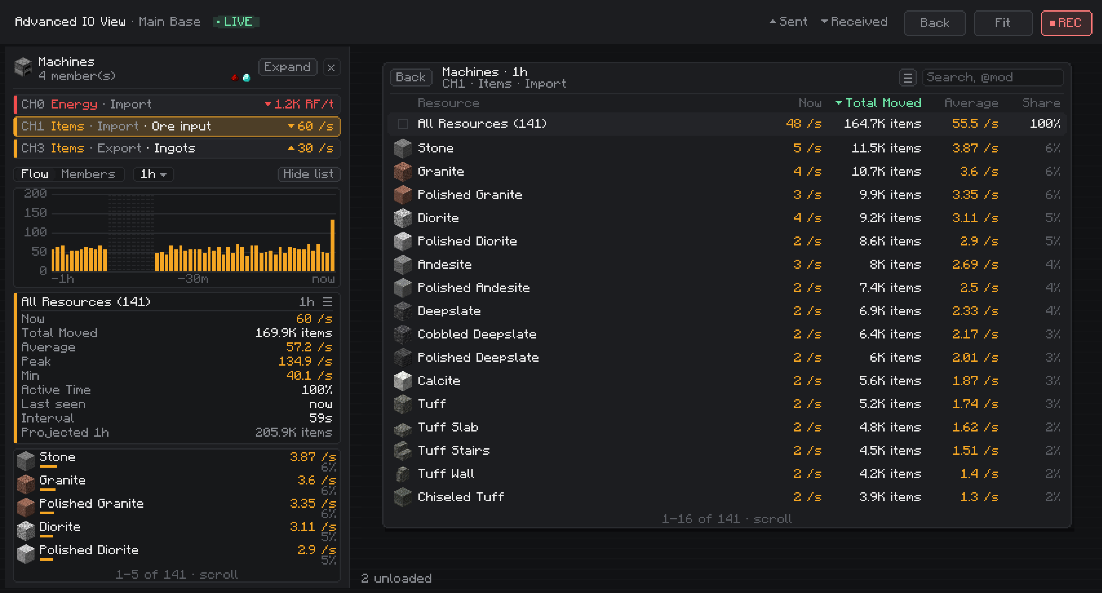Hide the resource list with Hide list
Image resolution: width=1102 pixels, height=593 pixels.
(309, 174)
